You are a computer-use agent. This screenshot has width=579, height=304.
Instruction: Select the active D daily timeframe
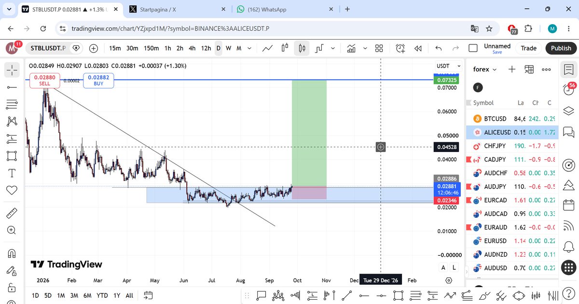(x=219, y=48)
